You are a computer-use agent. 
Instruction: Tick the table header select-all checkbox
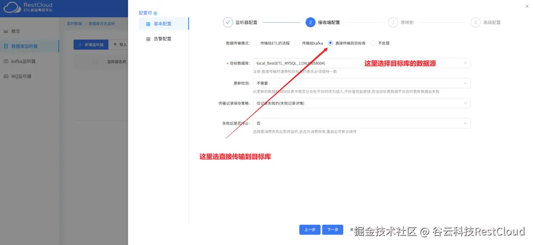coord(95,62)
